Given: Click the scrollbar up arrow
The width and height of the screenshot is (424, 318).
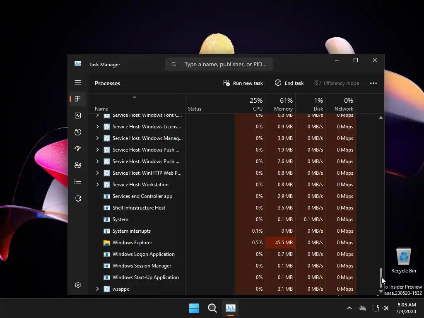Looking at the screenshot, I should [x=381, y=118].
